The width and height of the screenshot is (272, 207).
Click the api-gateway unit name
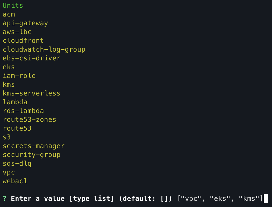point(25,23)
